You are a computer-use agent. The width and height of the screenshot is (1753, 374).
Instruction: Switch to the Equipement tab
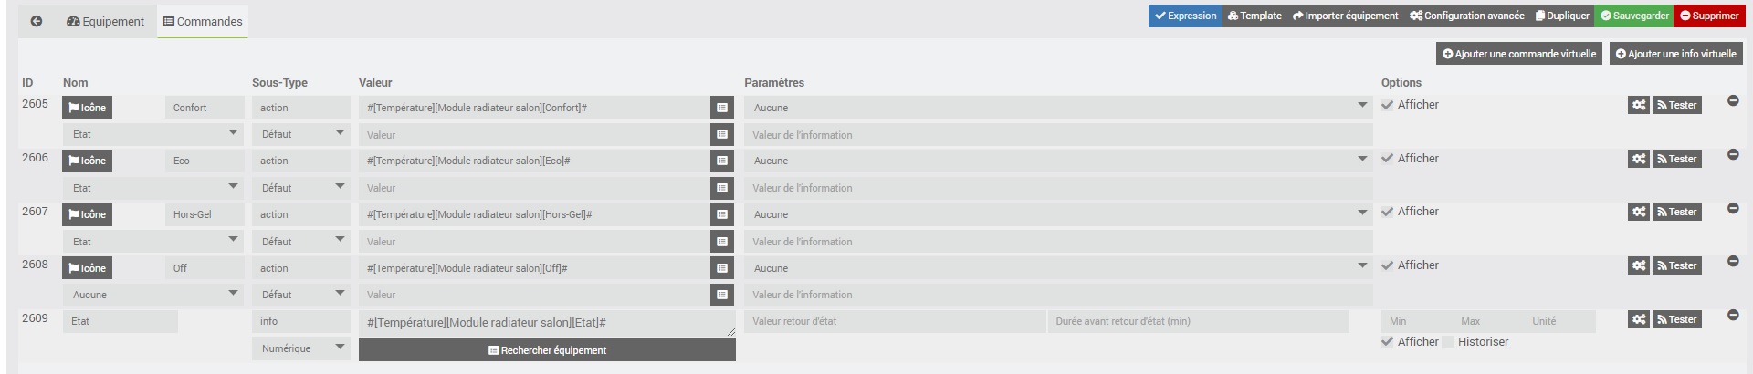tap(105, 21)
